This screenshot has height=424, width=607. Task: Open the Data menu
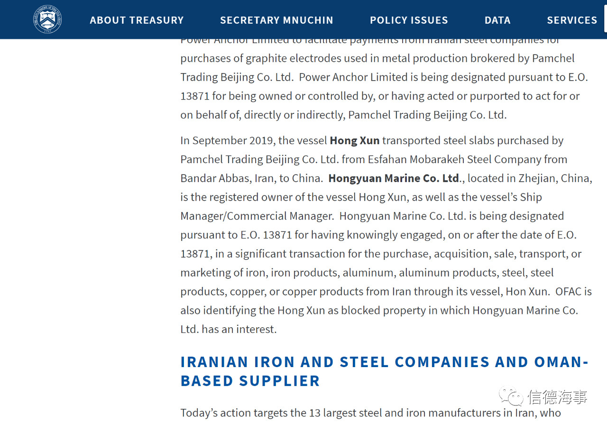pos(497,20)
